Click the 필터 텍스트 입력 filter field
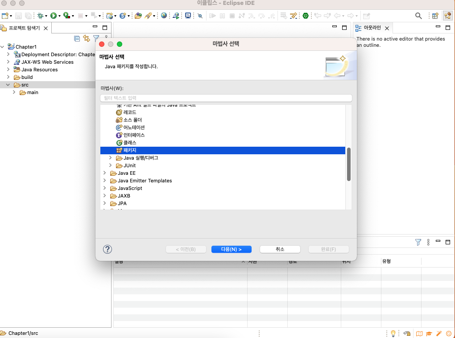 [226, 98]
